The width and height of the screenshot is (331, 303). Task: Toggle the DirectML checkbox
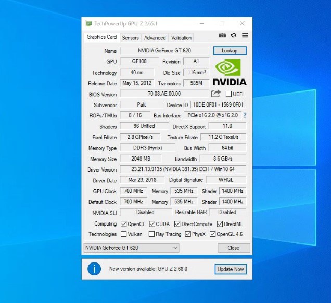coord(220,224)
